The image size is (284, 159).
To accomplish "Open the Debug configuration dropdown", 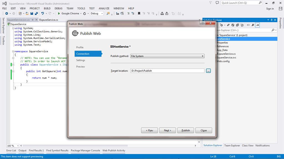I will (102, 14).
